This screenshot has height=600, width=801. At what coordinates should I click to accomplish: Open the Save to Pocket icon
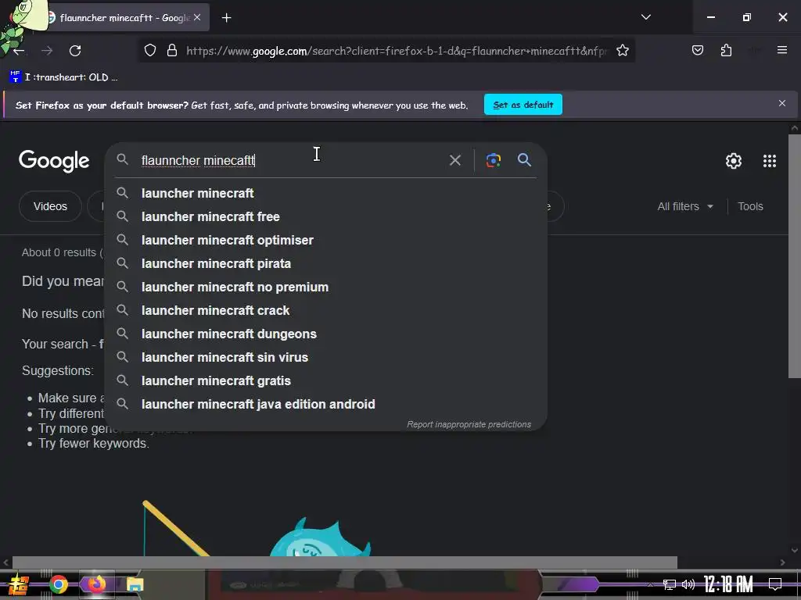697,50
